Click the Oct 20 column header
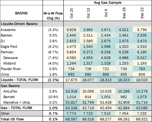Viewport: 152px width, 122px height. pos(71,13)
